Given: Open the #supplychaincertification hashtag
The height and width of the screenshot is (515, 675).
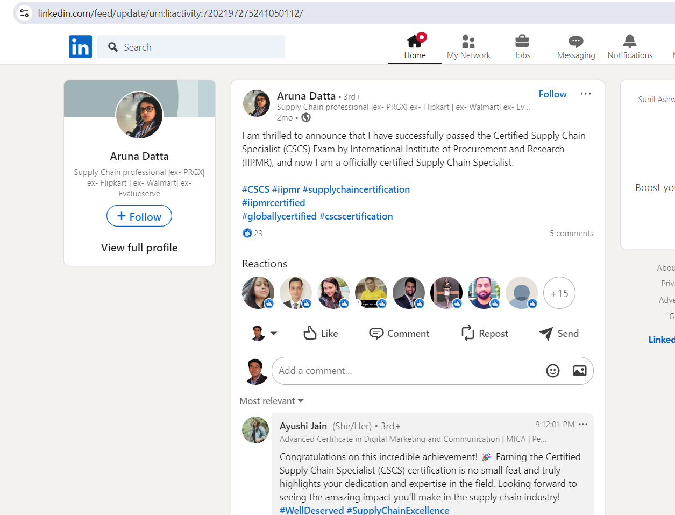Looking at the screenshot, I should tap(356, 189).
